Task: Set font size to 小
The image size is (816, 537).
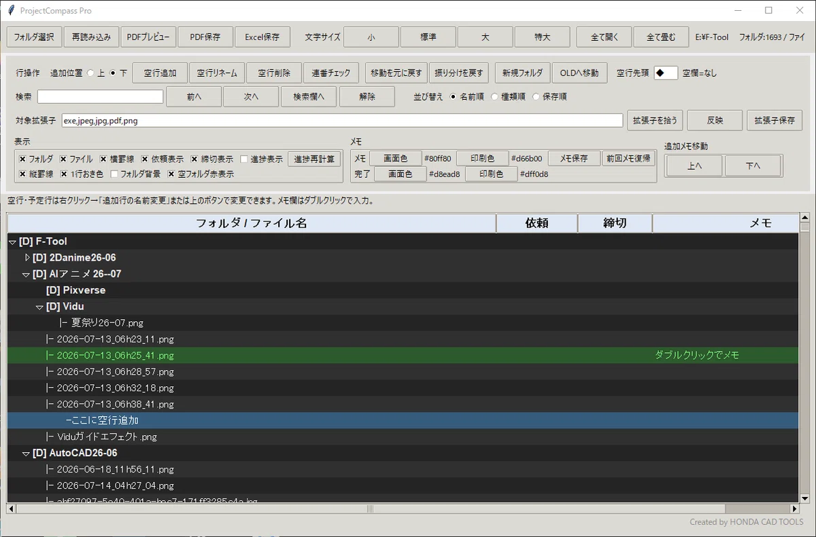Action: click(371, 37)
